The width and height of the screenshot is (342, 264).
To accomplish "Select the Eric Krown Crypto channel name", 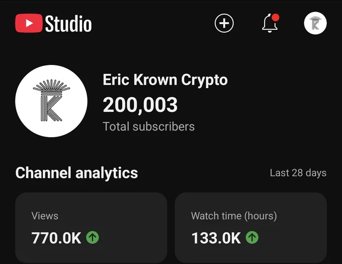I will (165, 80).
